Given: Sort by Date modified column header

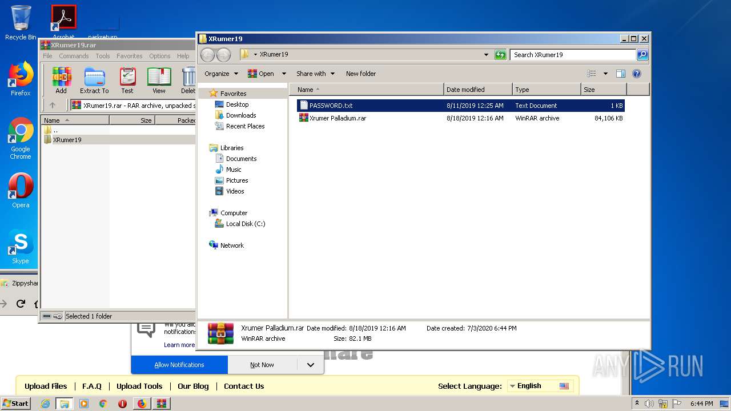Looking at the screenshot, I should coord(477,90).
